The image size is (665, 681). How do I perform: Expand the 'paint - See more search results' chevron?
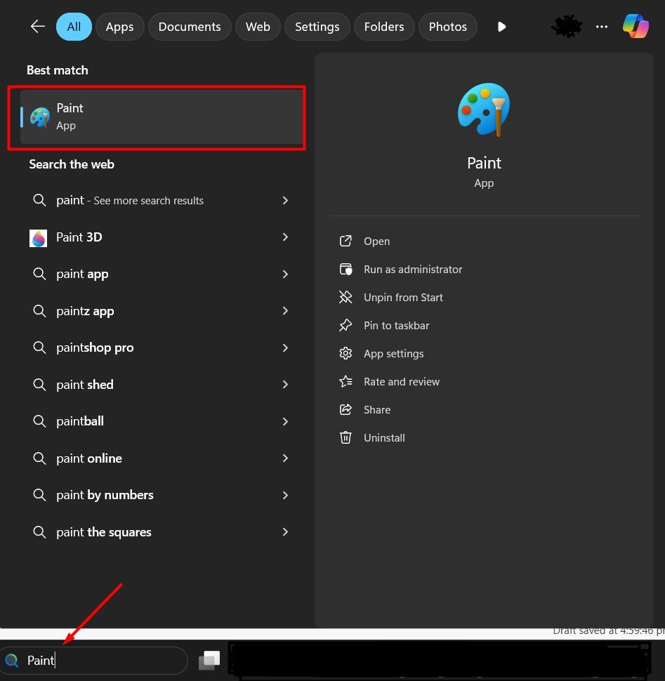click(285, 200)
